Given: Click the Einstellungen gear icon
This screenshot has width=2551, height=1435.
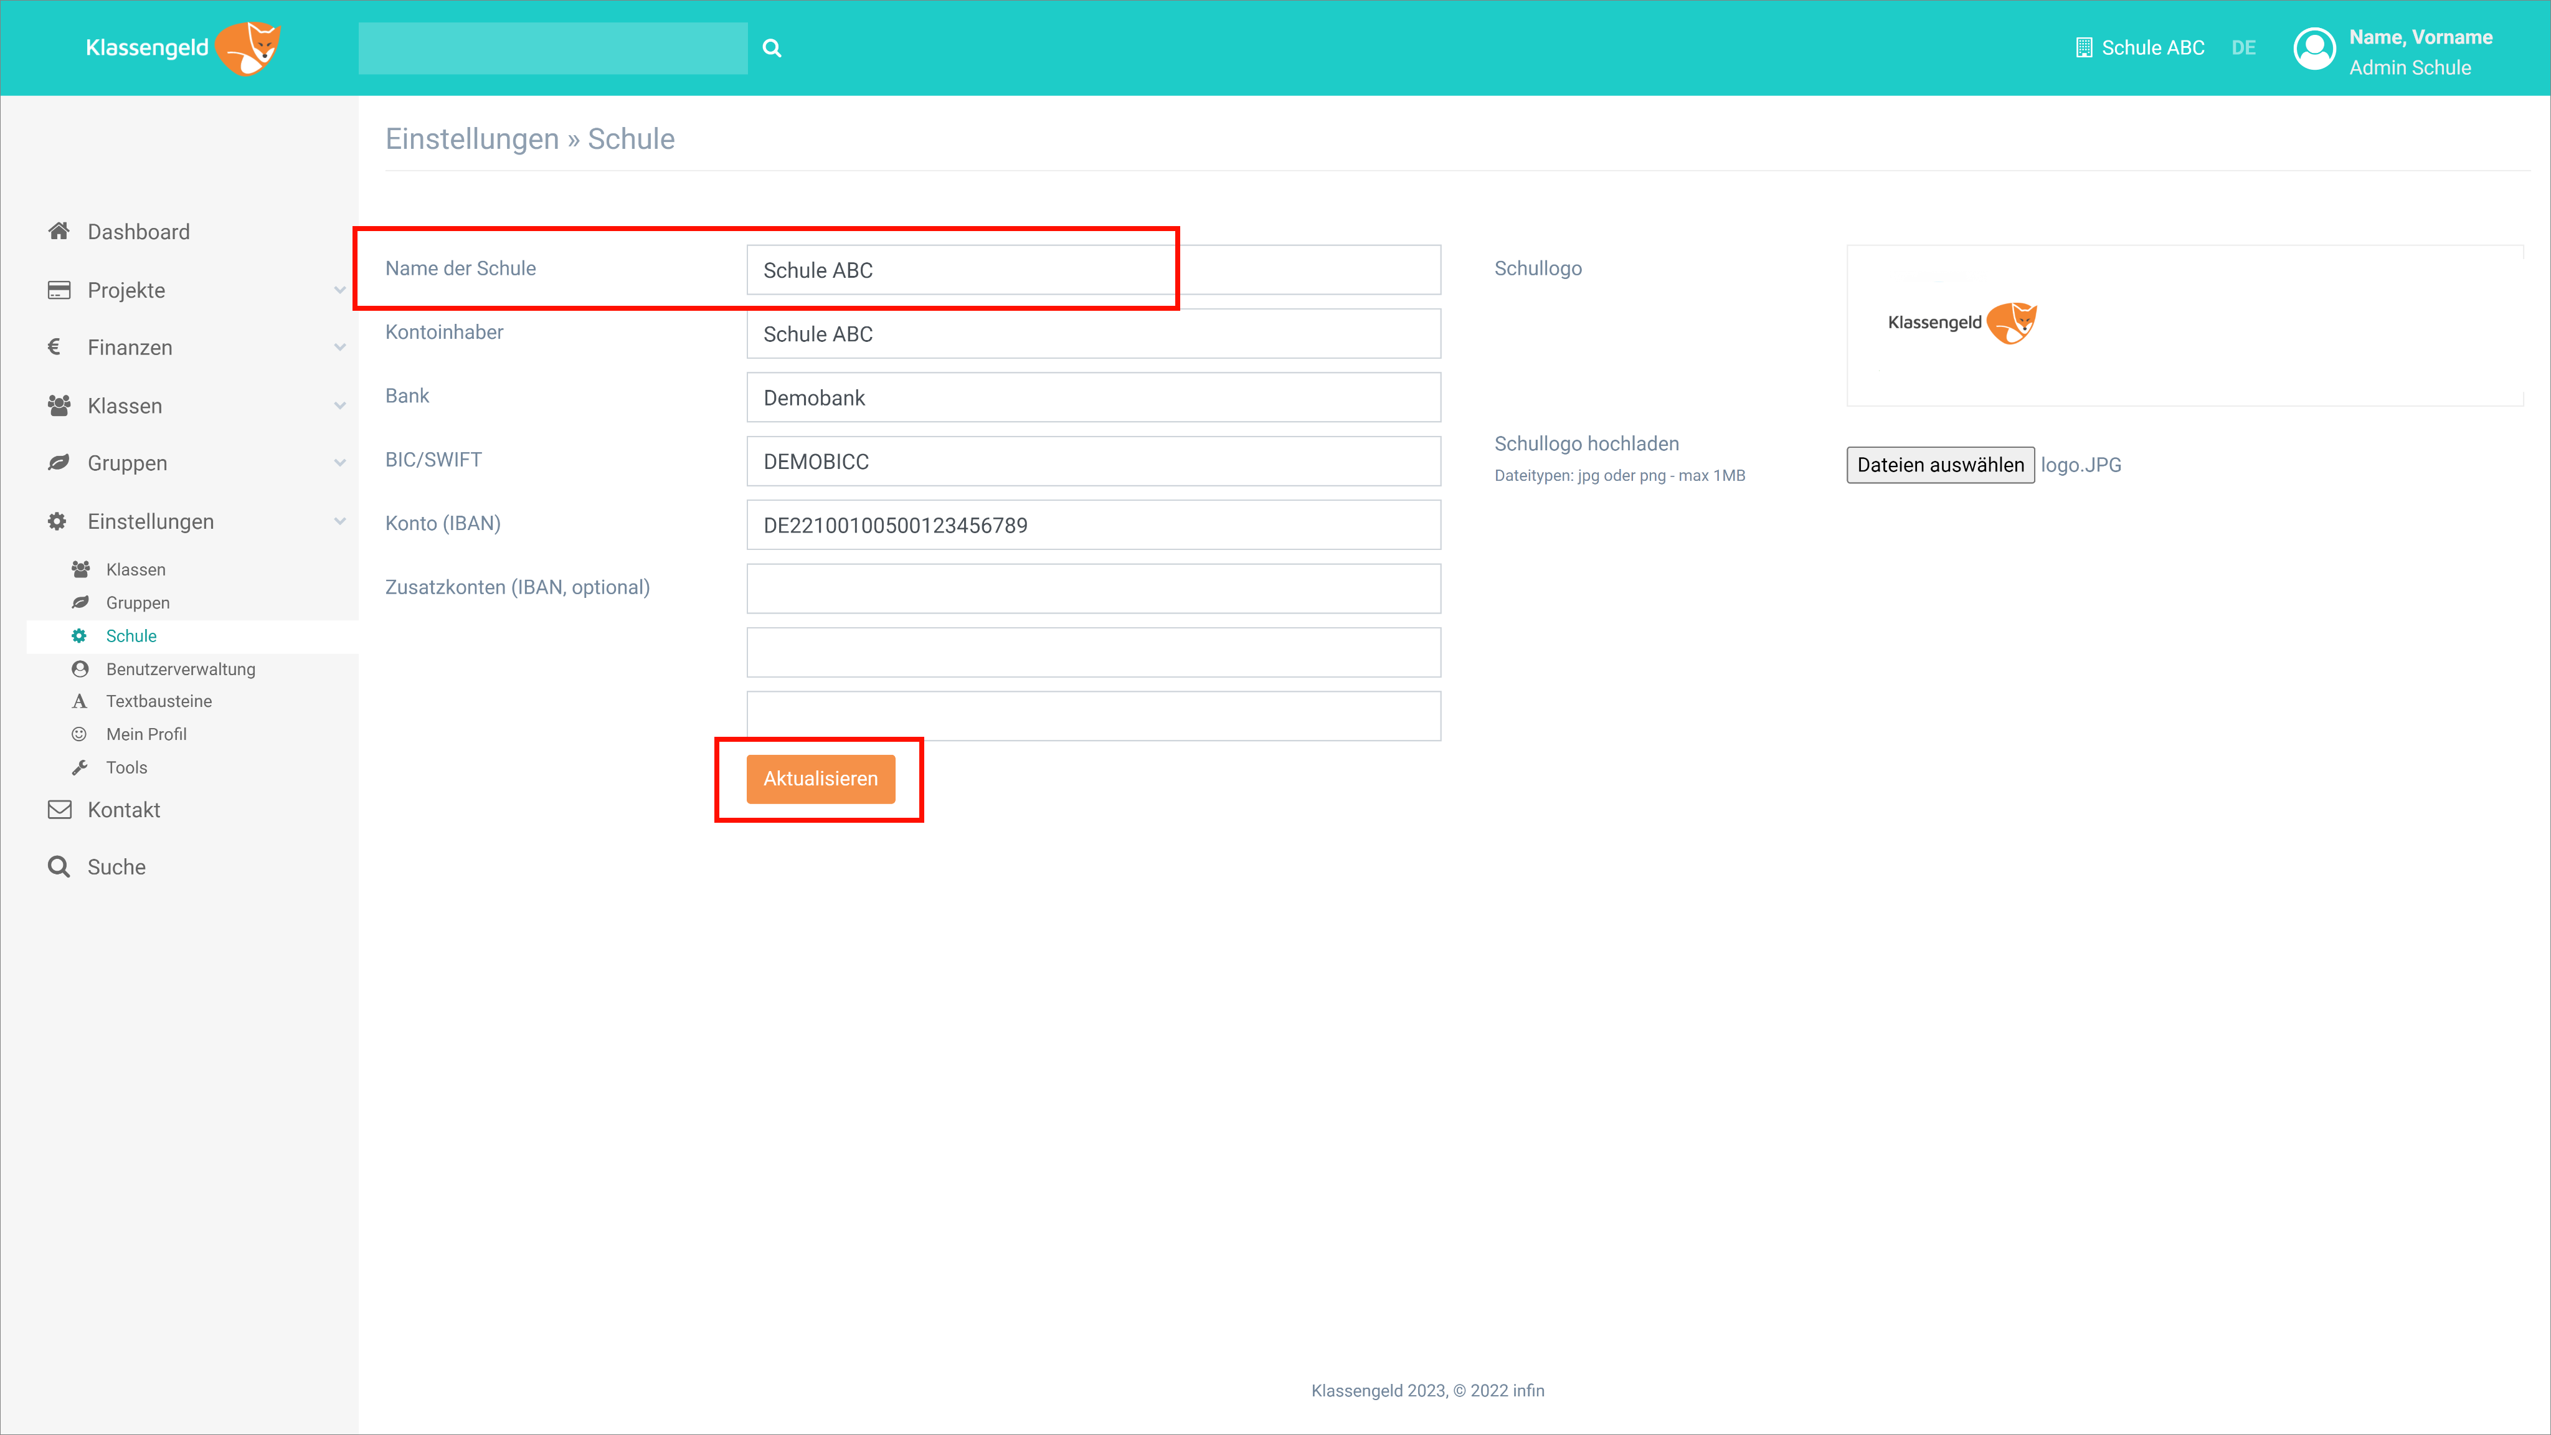Looking at the screenshot, I should coord(57,521).
